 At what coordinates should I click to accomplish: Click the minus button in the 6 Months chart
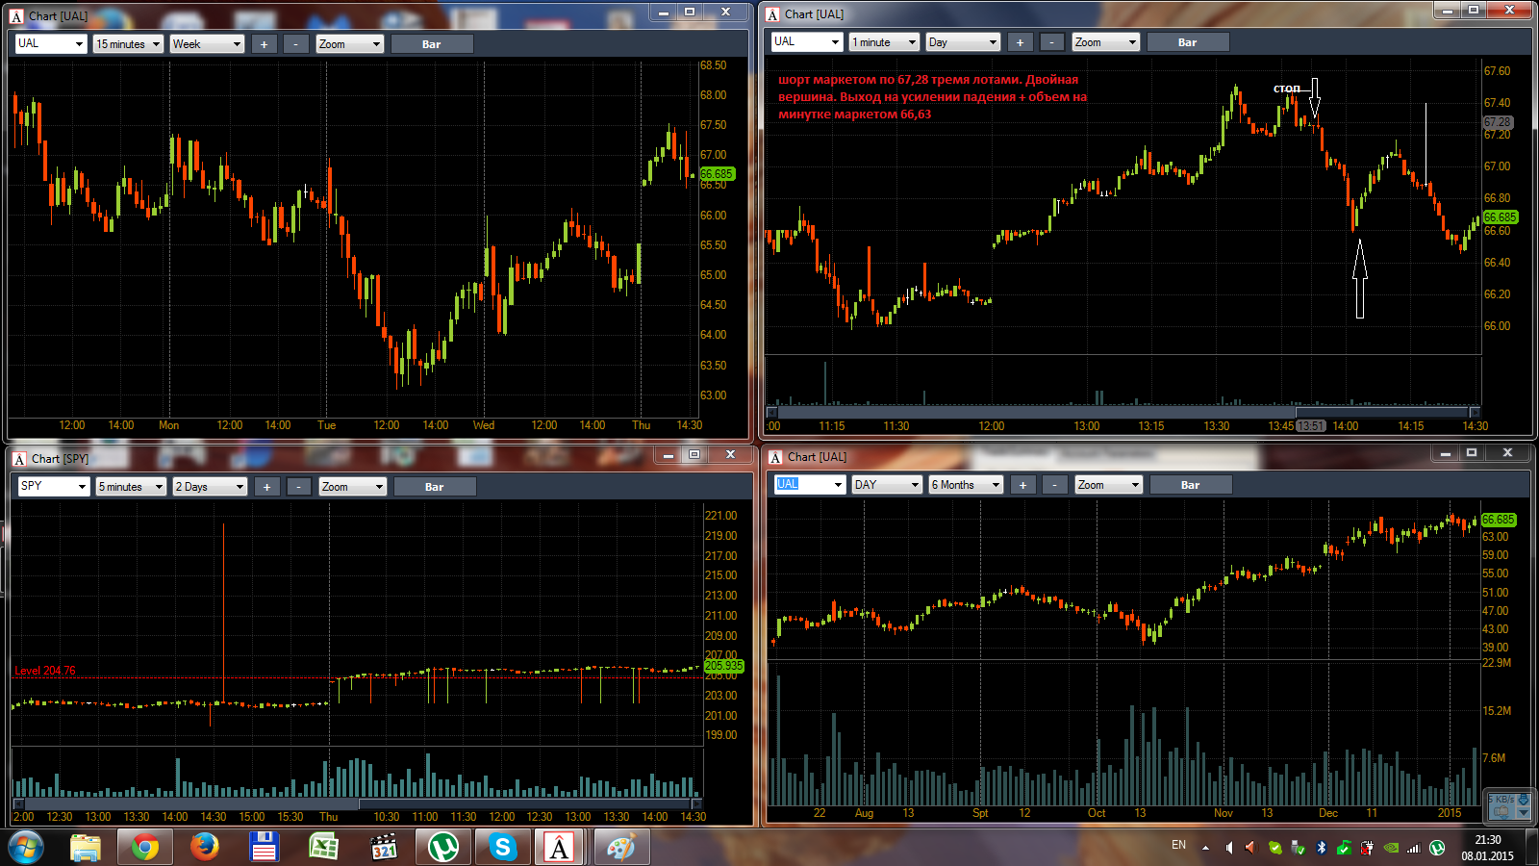(1055, 485)
